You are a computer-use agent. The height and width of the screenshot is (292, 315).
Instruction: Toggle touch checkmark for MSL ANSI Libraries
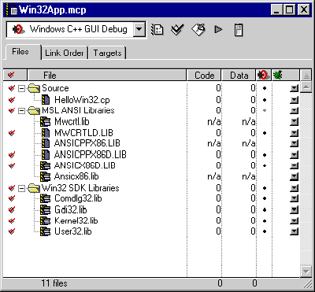[11, 111]
